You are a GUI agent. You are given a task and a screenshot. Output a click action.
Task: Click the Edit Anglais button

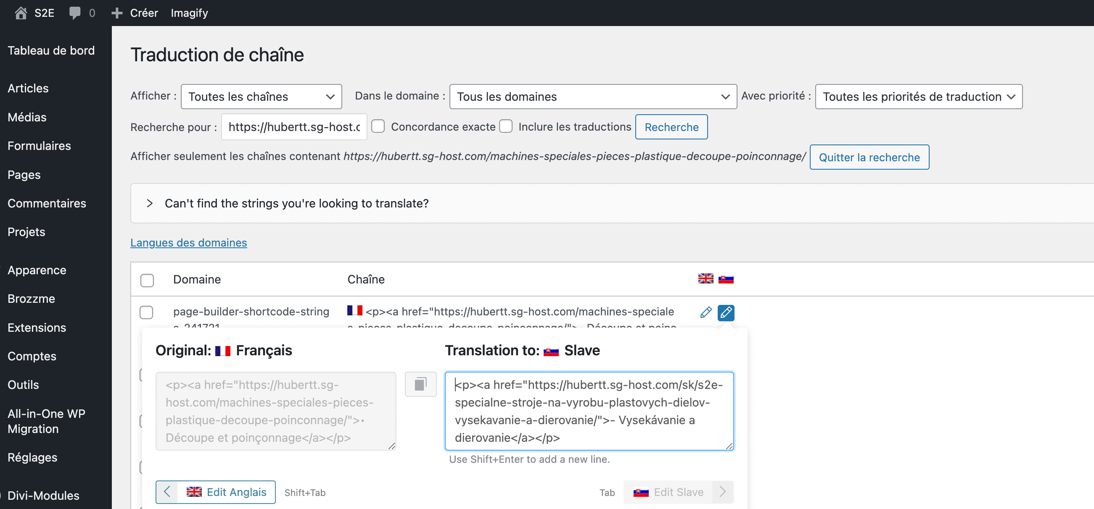(x=215, y=492)
